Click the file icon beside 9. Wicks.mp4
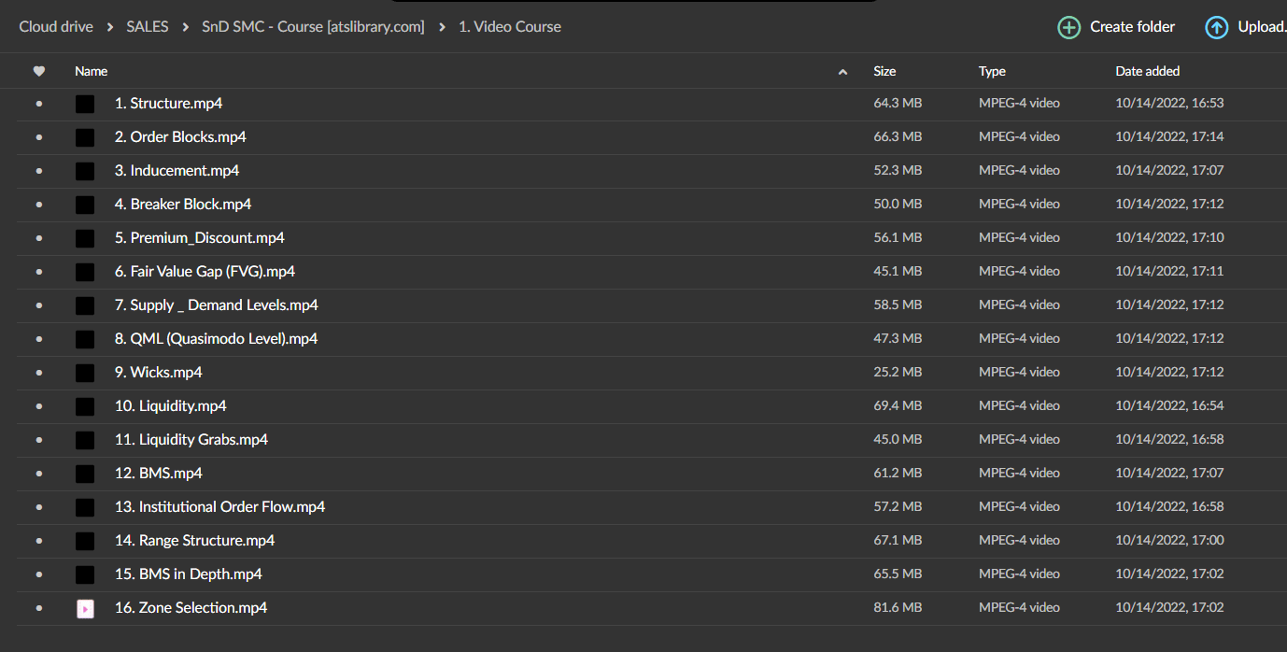The width and height of the screenshot is (1287, 652). pyautogui.click(x=85, y=373)
